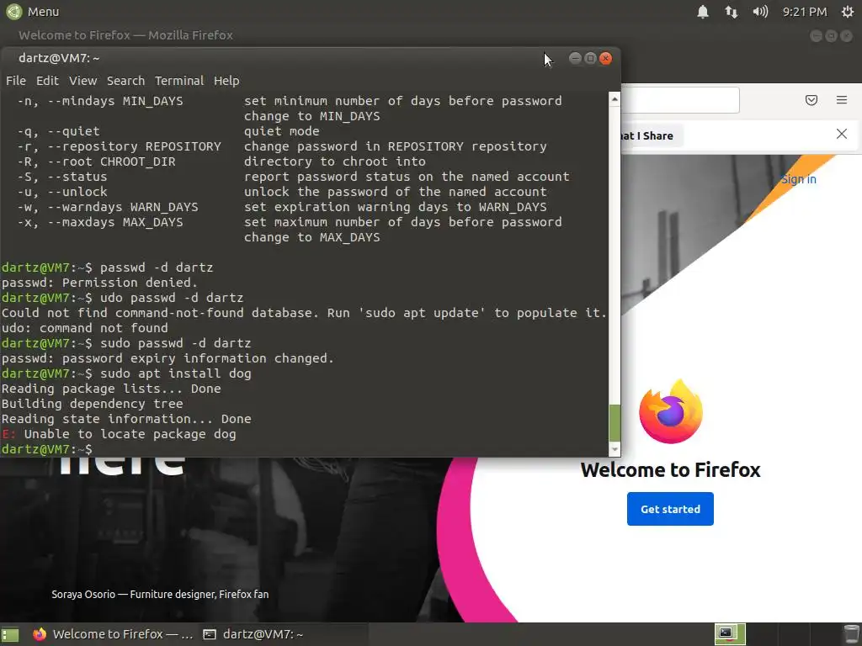Open the session power icon in top panel

(x=848, y=12)
